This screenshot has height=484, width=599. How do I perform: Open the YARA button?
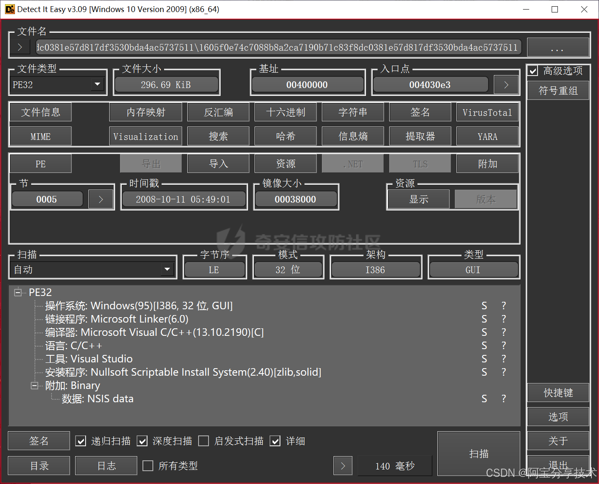[488, 136]
